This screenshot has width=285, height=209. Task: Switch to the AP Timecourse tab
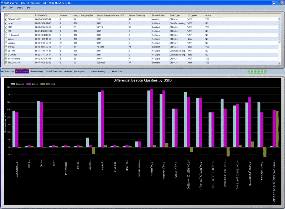pos(7,71)
